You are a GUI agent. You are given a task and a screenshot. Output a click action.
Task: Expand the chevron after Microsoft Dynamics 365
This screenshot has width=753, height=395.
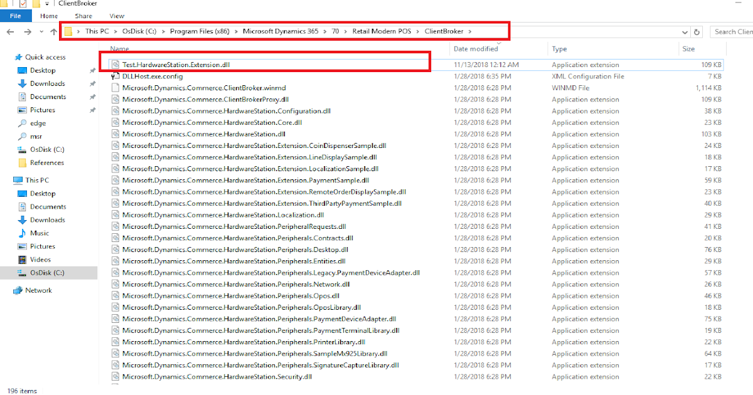tap(324, 31)
